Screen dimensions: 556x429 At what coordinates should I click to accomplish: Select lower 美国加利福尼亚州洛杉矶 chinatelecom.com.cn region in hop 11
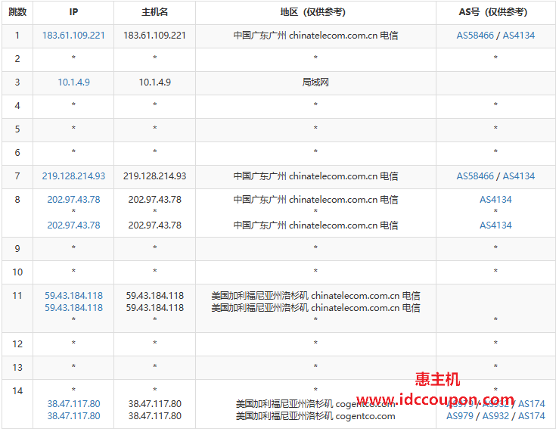pos(315,308)
